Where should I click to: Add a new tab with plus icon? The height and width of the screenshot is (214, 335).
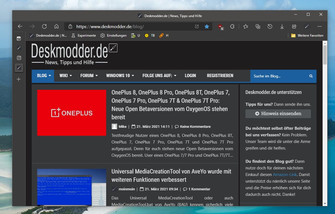tap(19, 79)
